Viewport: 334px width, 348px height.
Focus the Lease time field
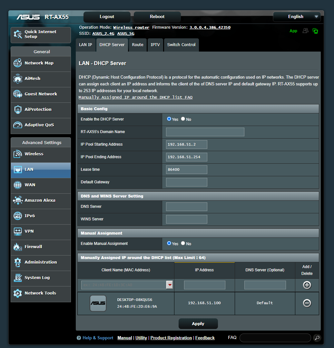point(187,169)
